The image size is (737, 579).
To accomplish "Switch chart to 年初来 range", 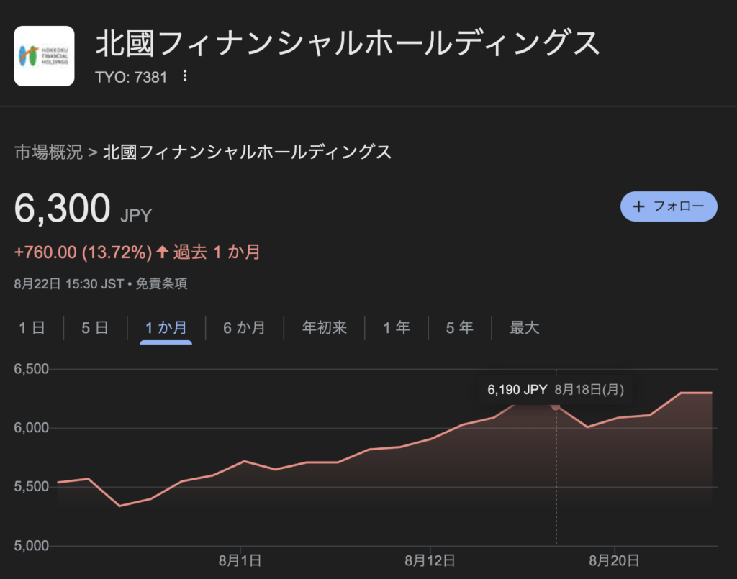I will (x=325, y=328).
